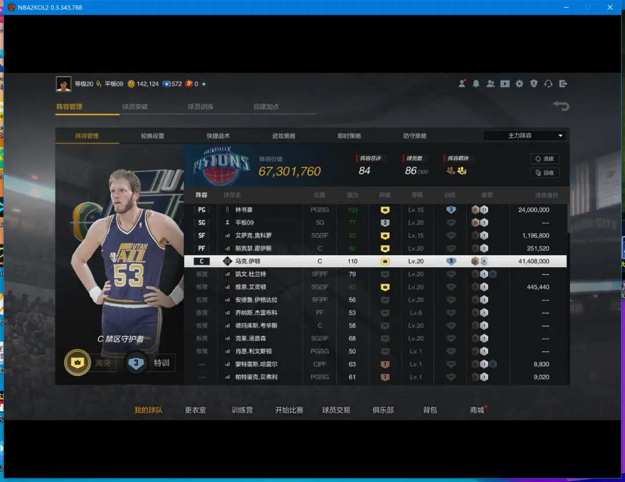This screenshot has height=482, width=625.
Task: Open the notifications bell
Action: click(x=476, y=83)
